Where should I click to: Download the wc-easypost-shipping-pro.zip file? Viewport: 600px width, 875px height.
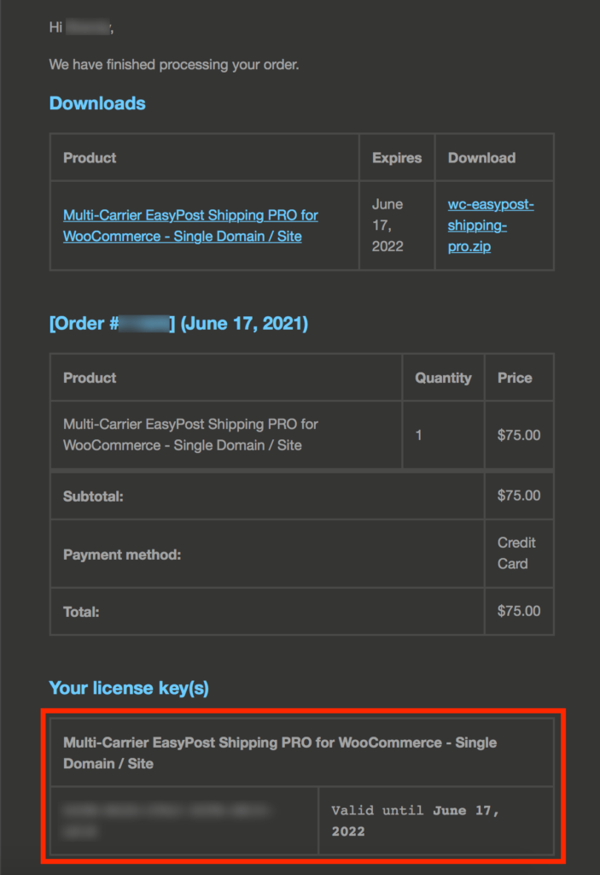tap(490, 226)
